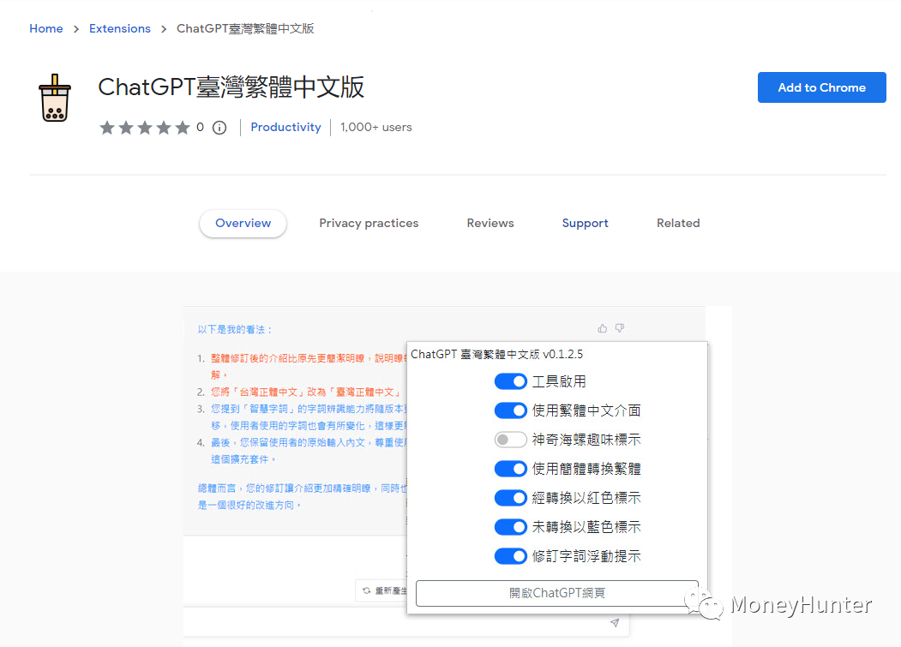Open the Privacy practices tab

369,223
